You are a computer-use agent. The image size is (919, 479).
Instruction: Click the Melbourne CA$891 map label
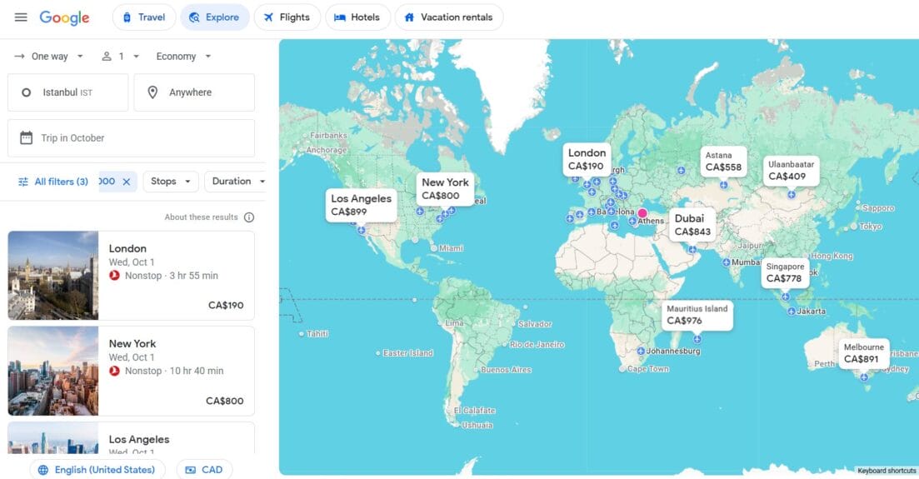tap(863, 353)
